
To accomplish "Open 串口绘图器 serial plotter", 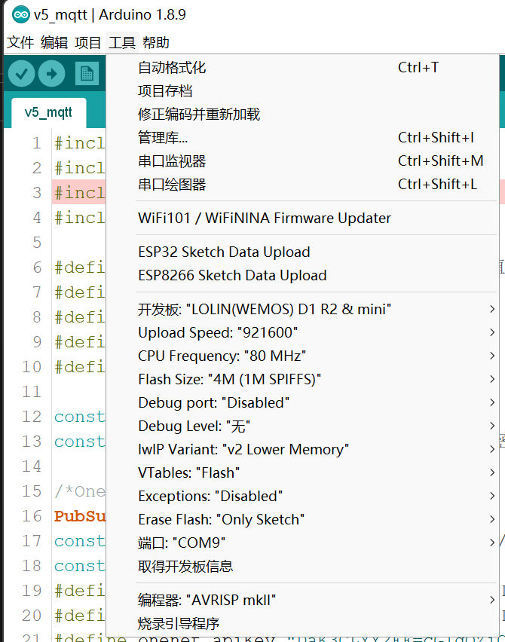I will coord(302,185).
